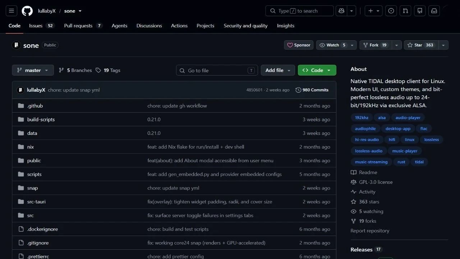Switch to the Actions tab

179,26
